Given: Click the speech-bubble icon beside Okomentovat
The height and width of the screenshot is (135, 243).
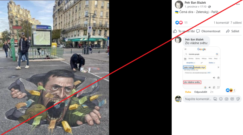Looking at the screenshot, I should 198,31.
